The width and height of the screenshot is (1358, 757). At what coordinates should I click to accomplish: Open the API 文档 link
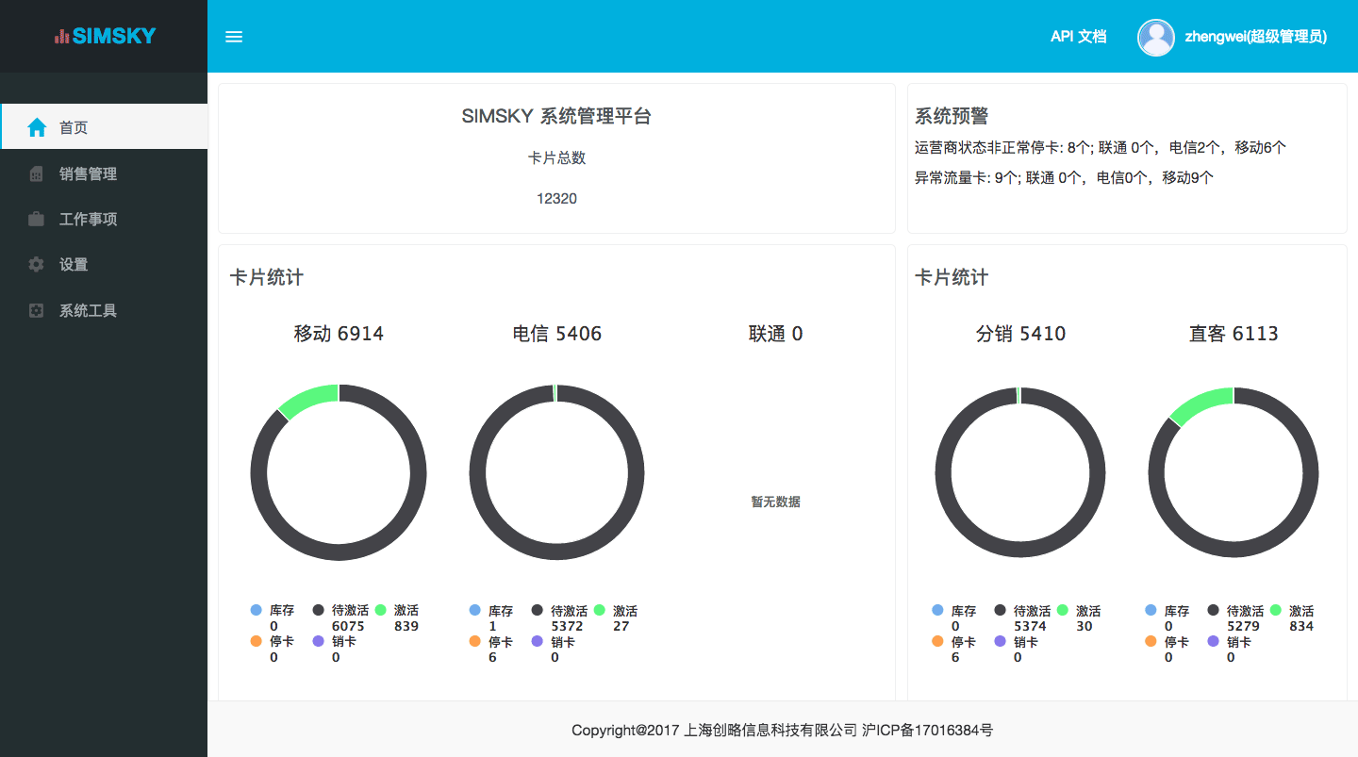click(x=1078, y=37)
